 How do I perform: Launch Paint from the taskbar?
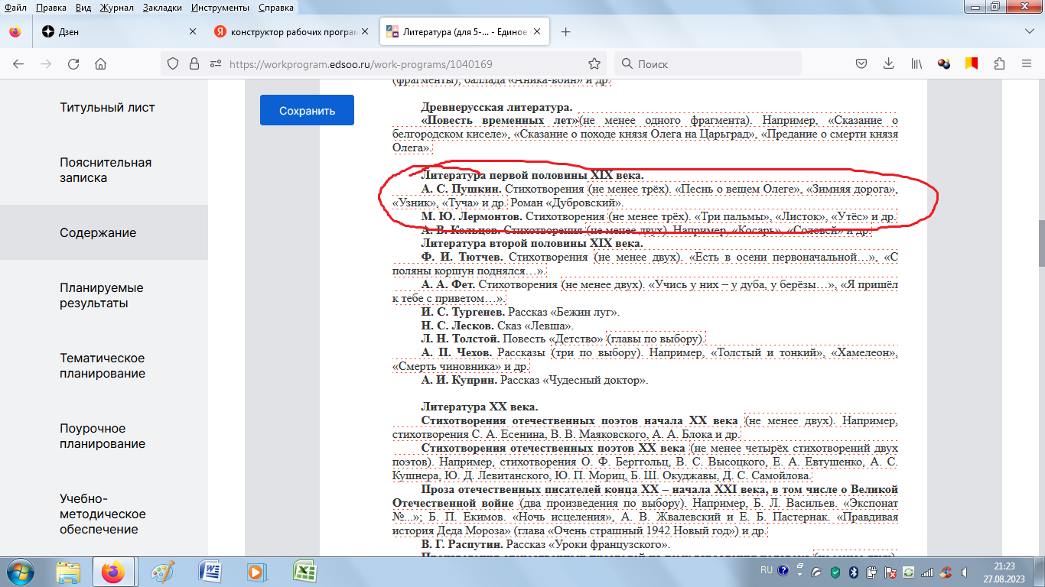[x=161, y=571]
